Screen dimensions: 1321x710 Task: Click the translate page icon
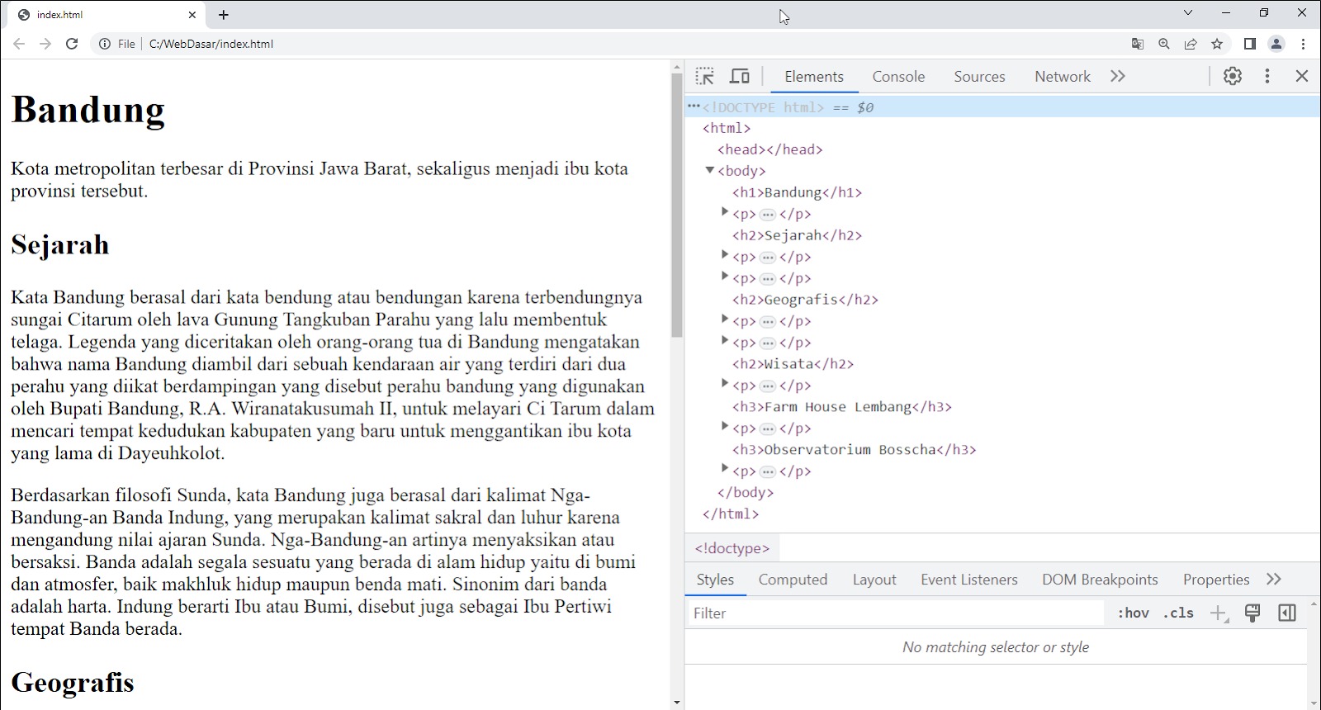(1138, 44)
